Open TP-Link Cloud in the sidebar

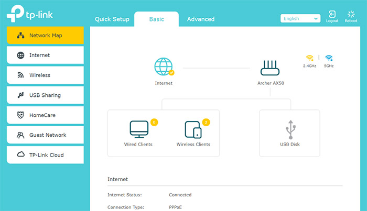coord(45,155)
